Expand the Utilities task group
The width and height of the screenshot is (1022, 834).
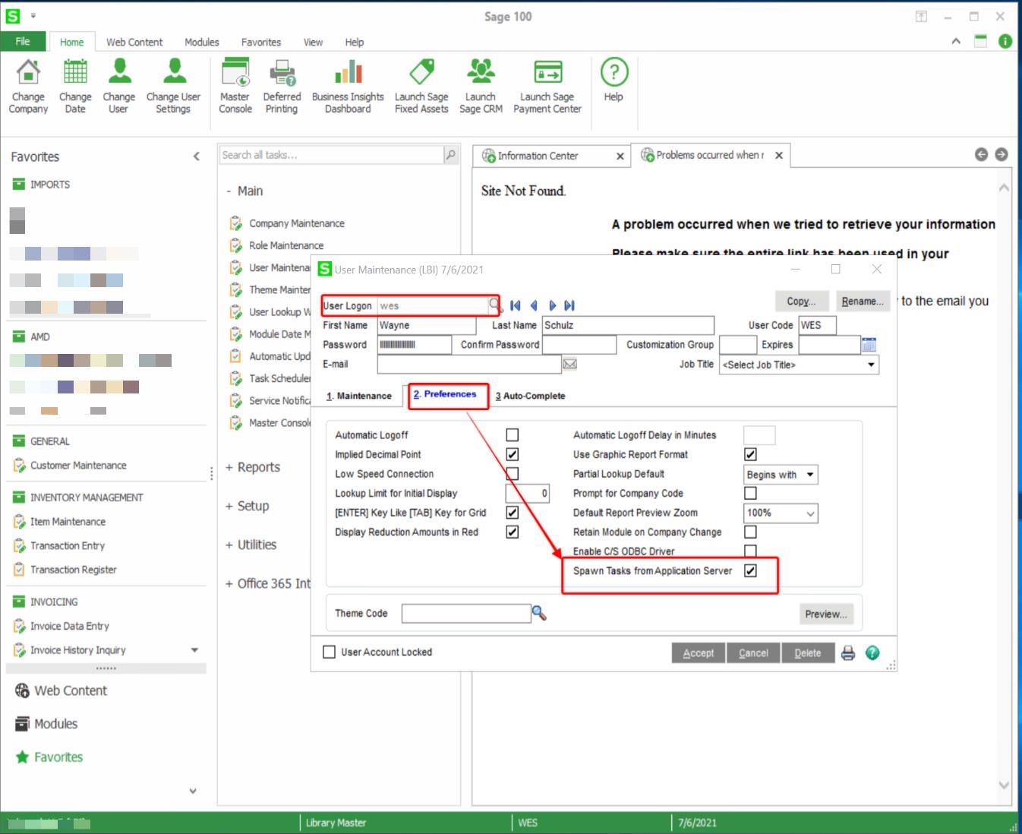click(x=229, y=545)
